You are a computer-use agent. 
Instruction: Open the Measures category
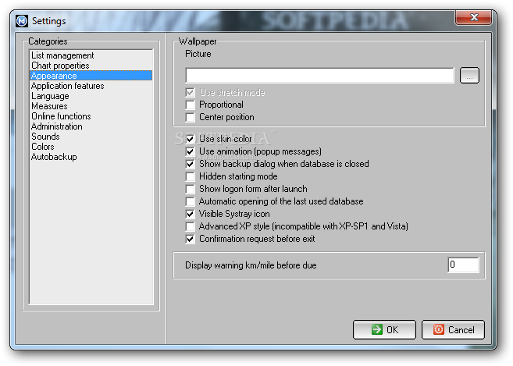point(91,106)
